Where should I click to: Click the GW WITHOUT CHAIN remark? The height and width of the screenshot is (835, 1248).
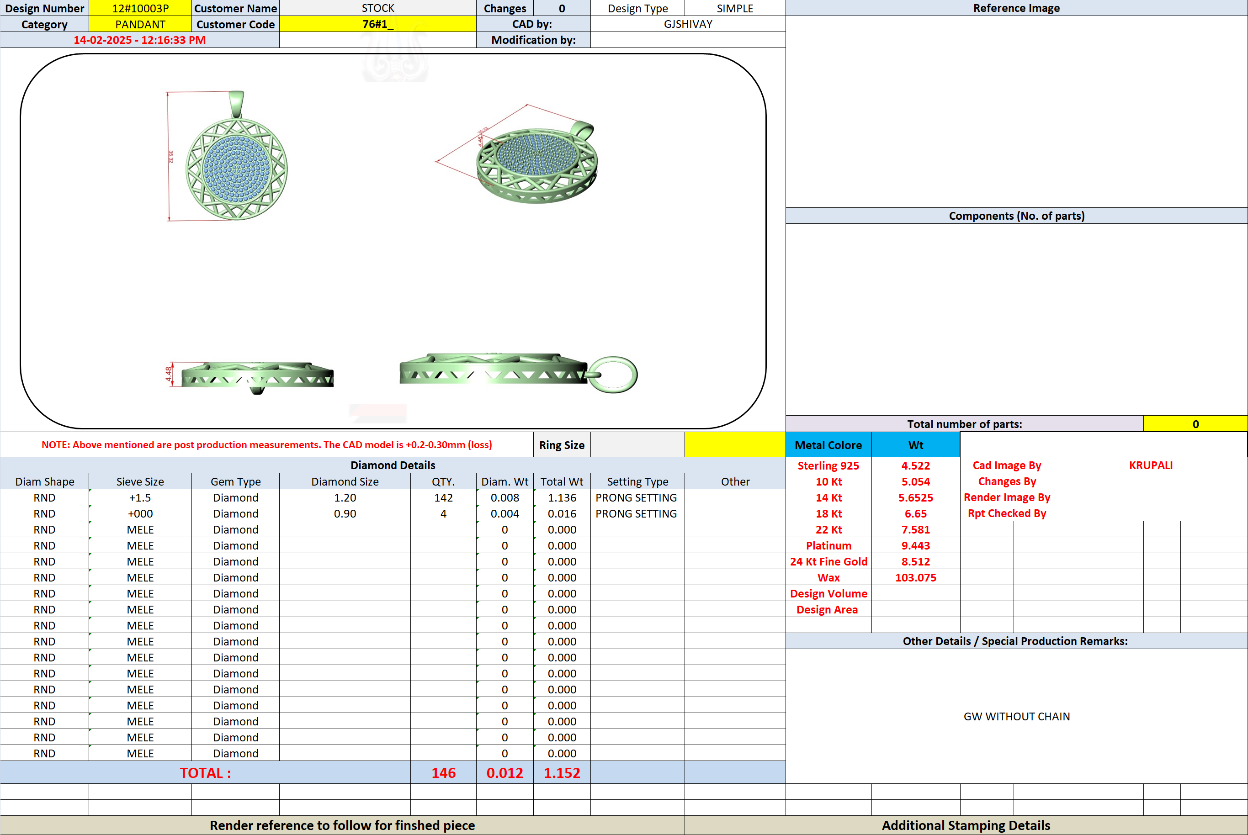1016,716
